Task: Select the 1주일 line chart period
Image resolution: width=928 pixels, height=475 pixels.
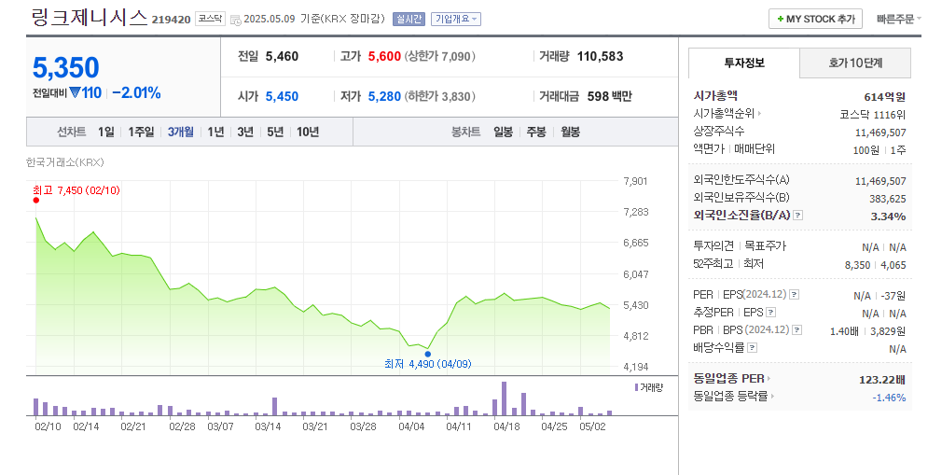Action: [141, 132]
